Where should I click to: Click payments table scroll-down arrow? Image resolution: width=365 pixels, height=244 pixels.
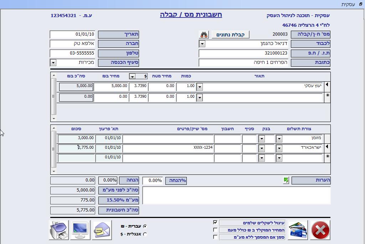tap(54, 171)
